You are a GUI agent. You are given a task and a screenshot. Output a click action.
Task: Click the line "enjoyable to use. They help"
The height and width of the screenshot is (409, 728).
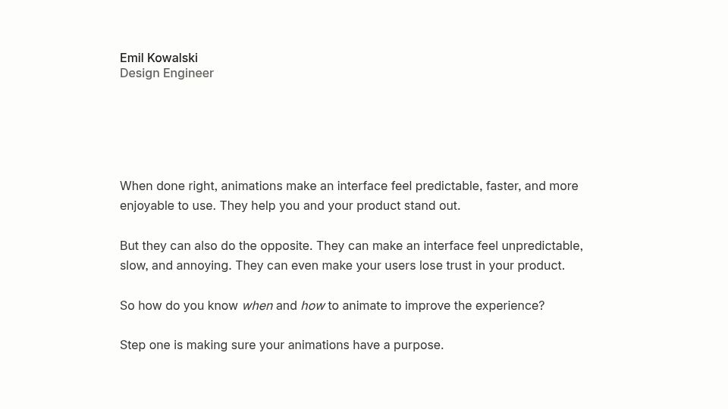[x=290, y=206]
